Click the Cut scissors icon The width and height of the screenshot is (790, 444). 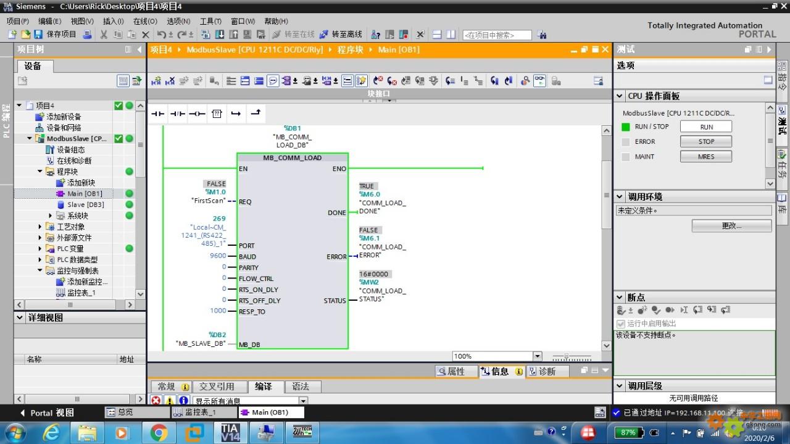point(104,35)
